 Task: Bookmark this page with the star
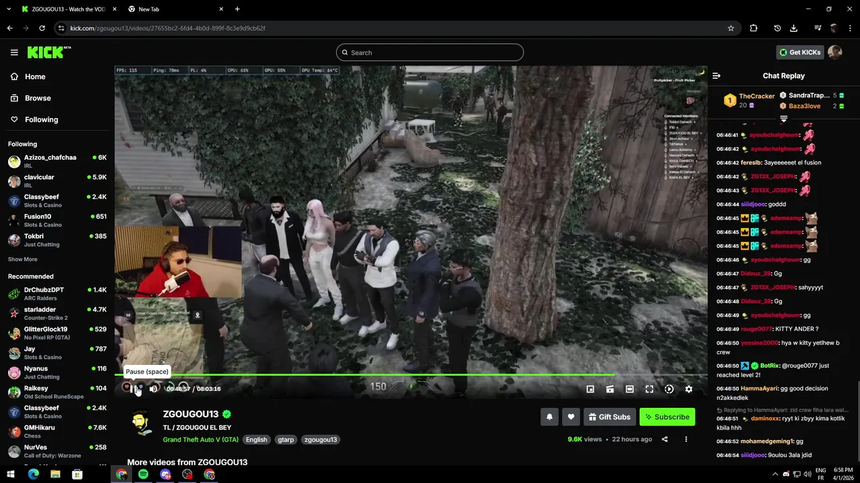click(x=731, y=28)
